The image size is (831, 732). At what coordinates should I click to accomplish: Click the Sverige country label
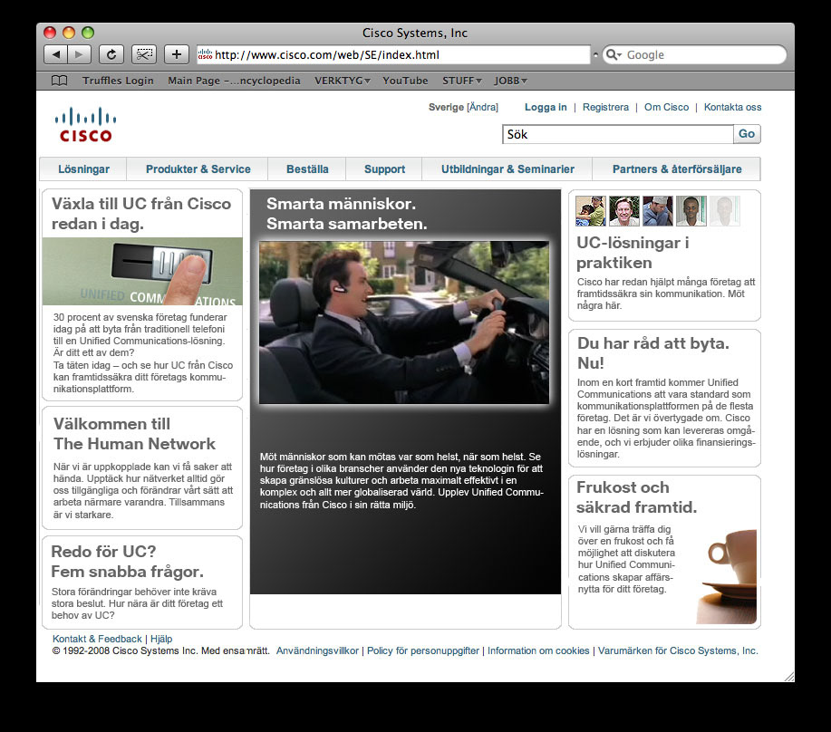point(446,107)
